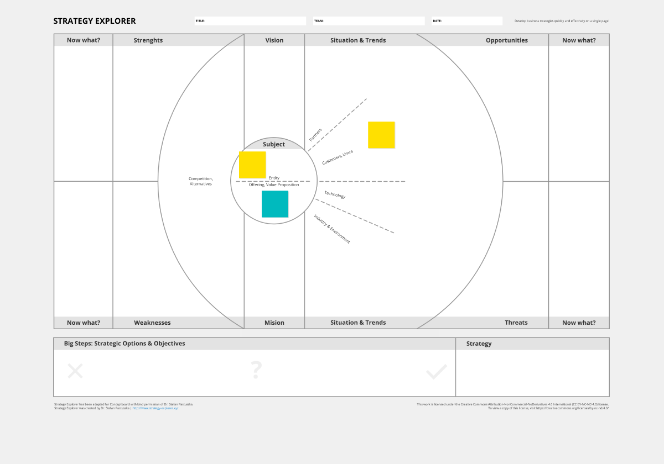Click the Mision header

[274, 323]
